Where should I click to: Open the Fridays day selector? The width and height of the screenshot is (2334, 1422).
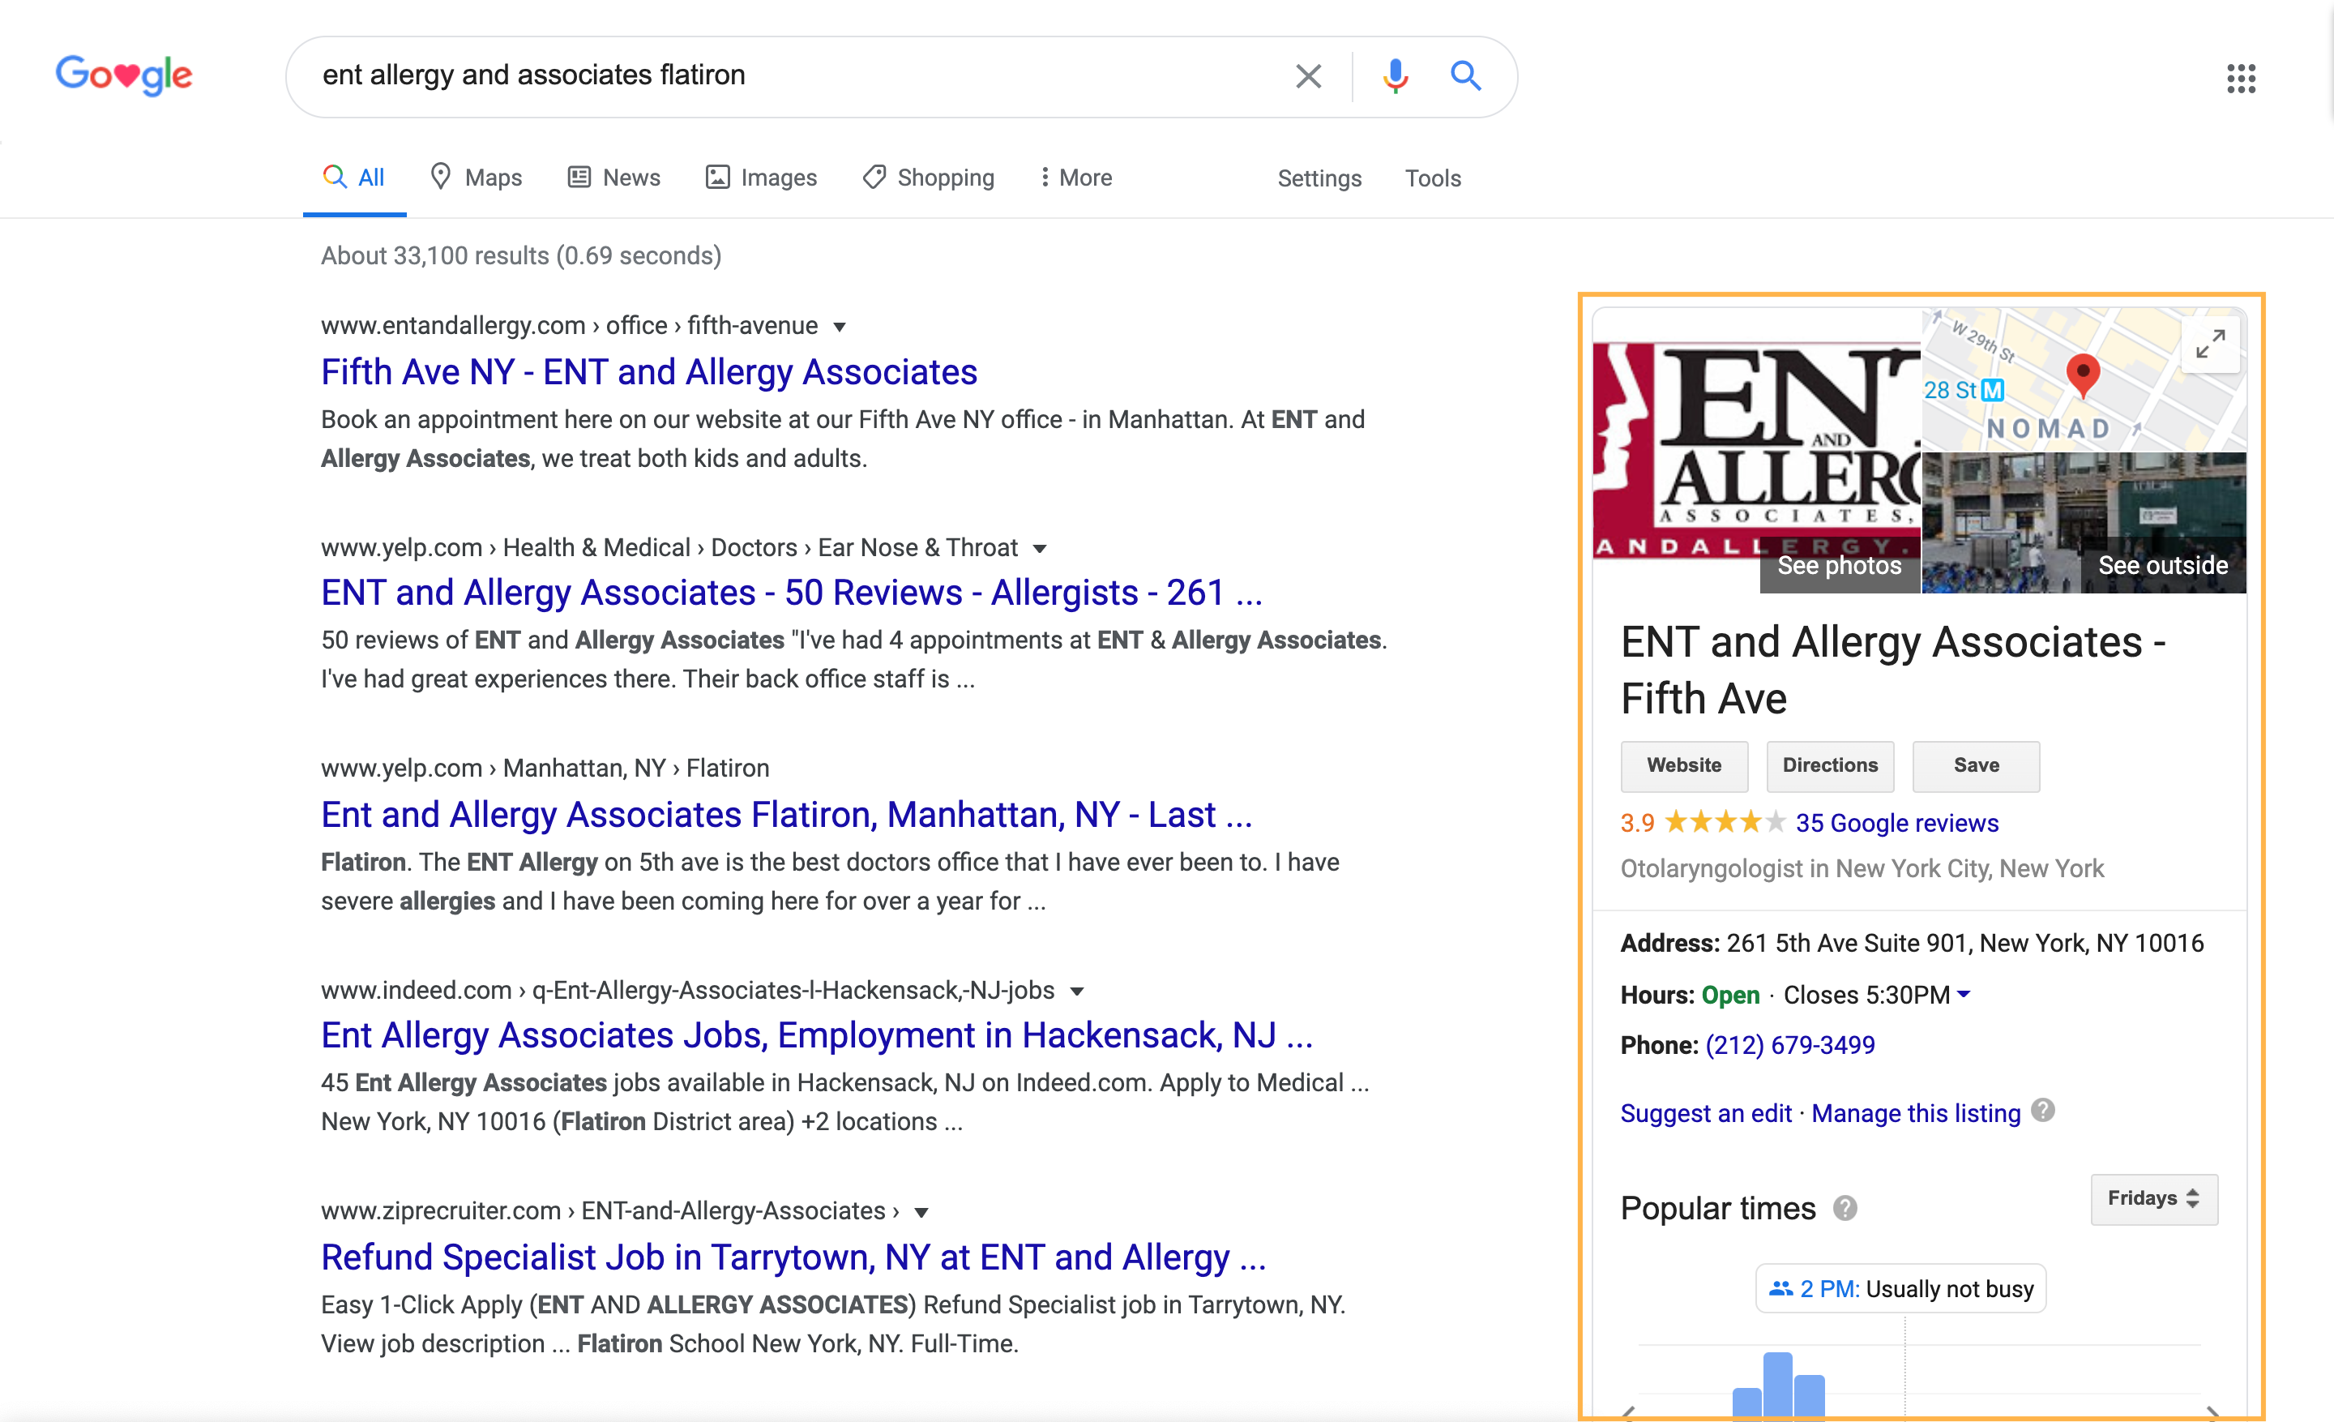[x=2154, y=1198]
